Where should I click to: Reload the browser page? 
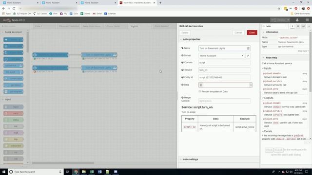click(x=14, y=8)
